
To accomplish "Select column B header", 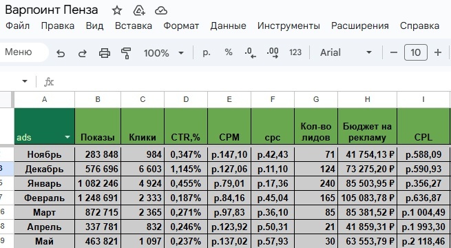I will (x=98, y=100).
